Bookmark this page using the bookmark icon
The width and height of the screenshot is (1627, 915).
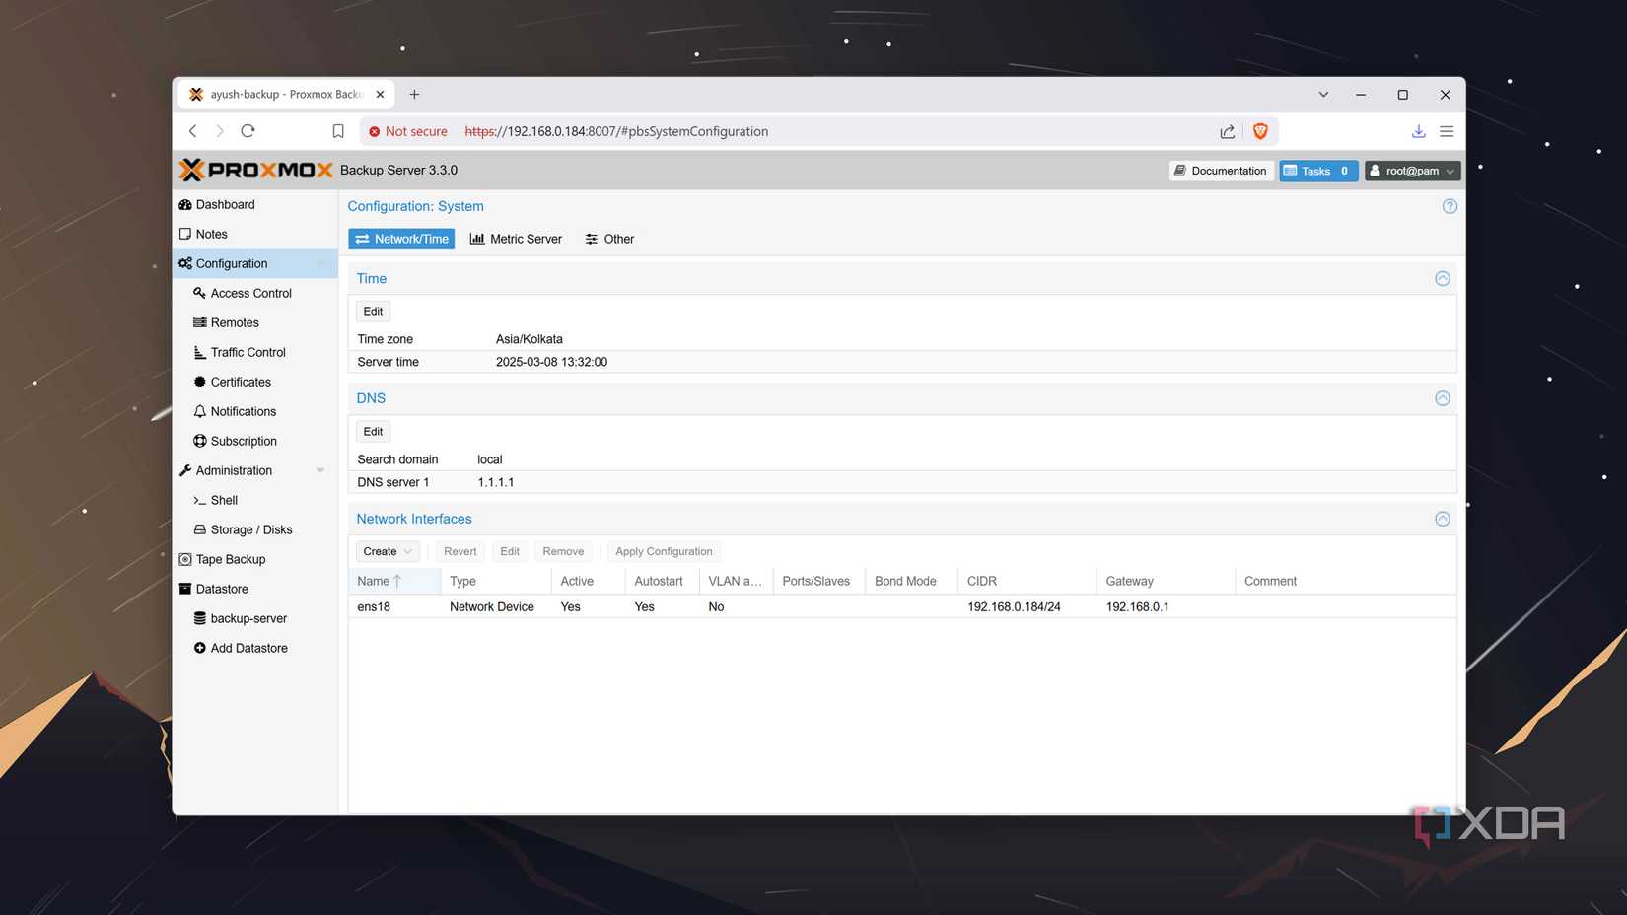coord(338,131)
